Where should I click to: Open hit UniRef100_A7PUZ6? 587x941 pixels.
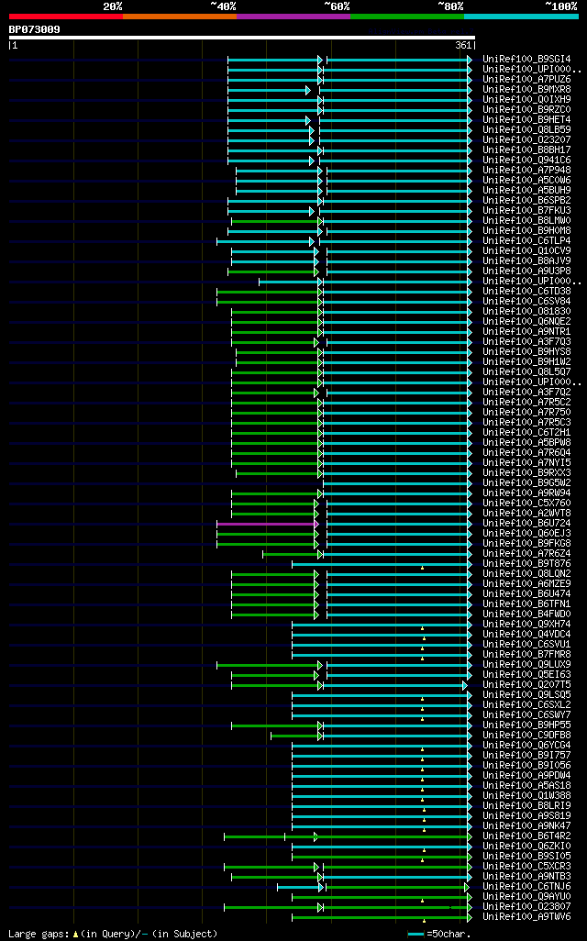(x=527, y=79)
